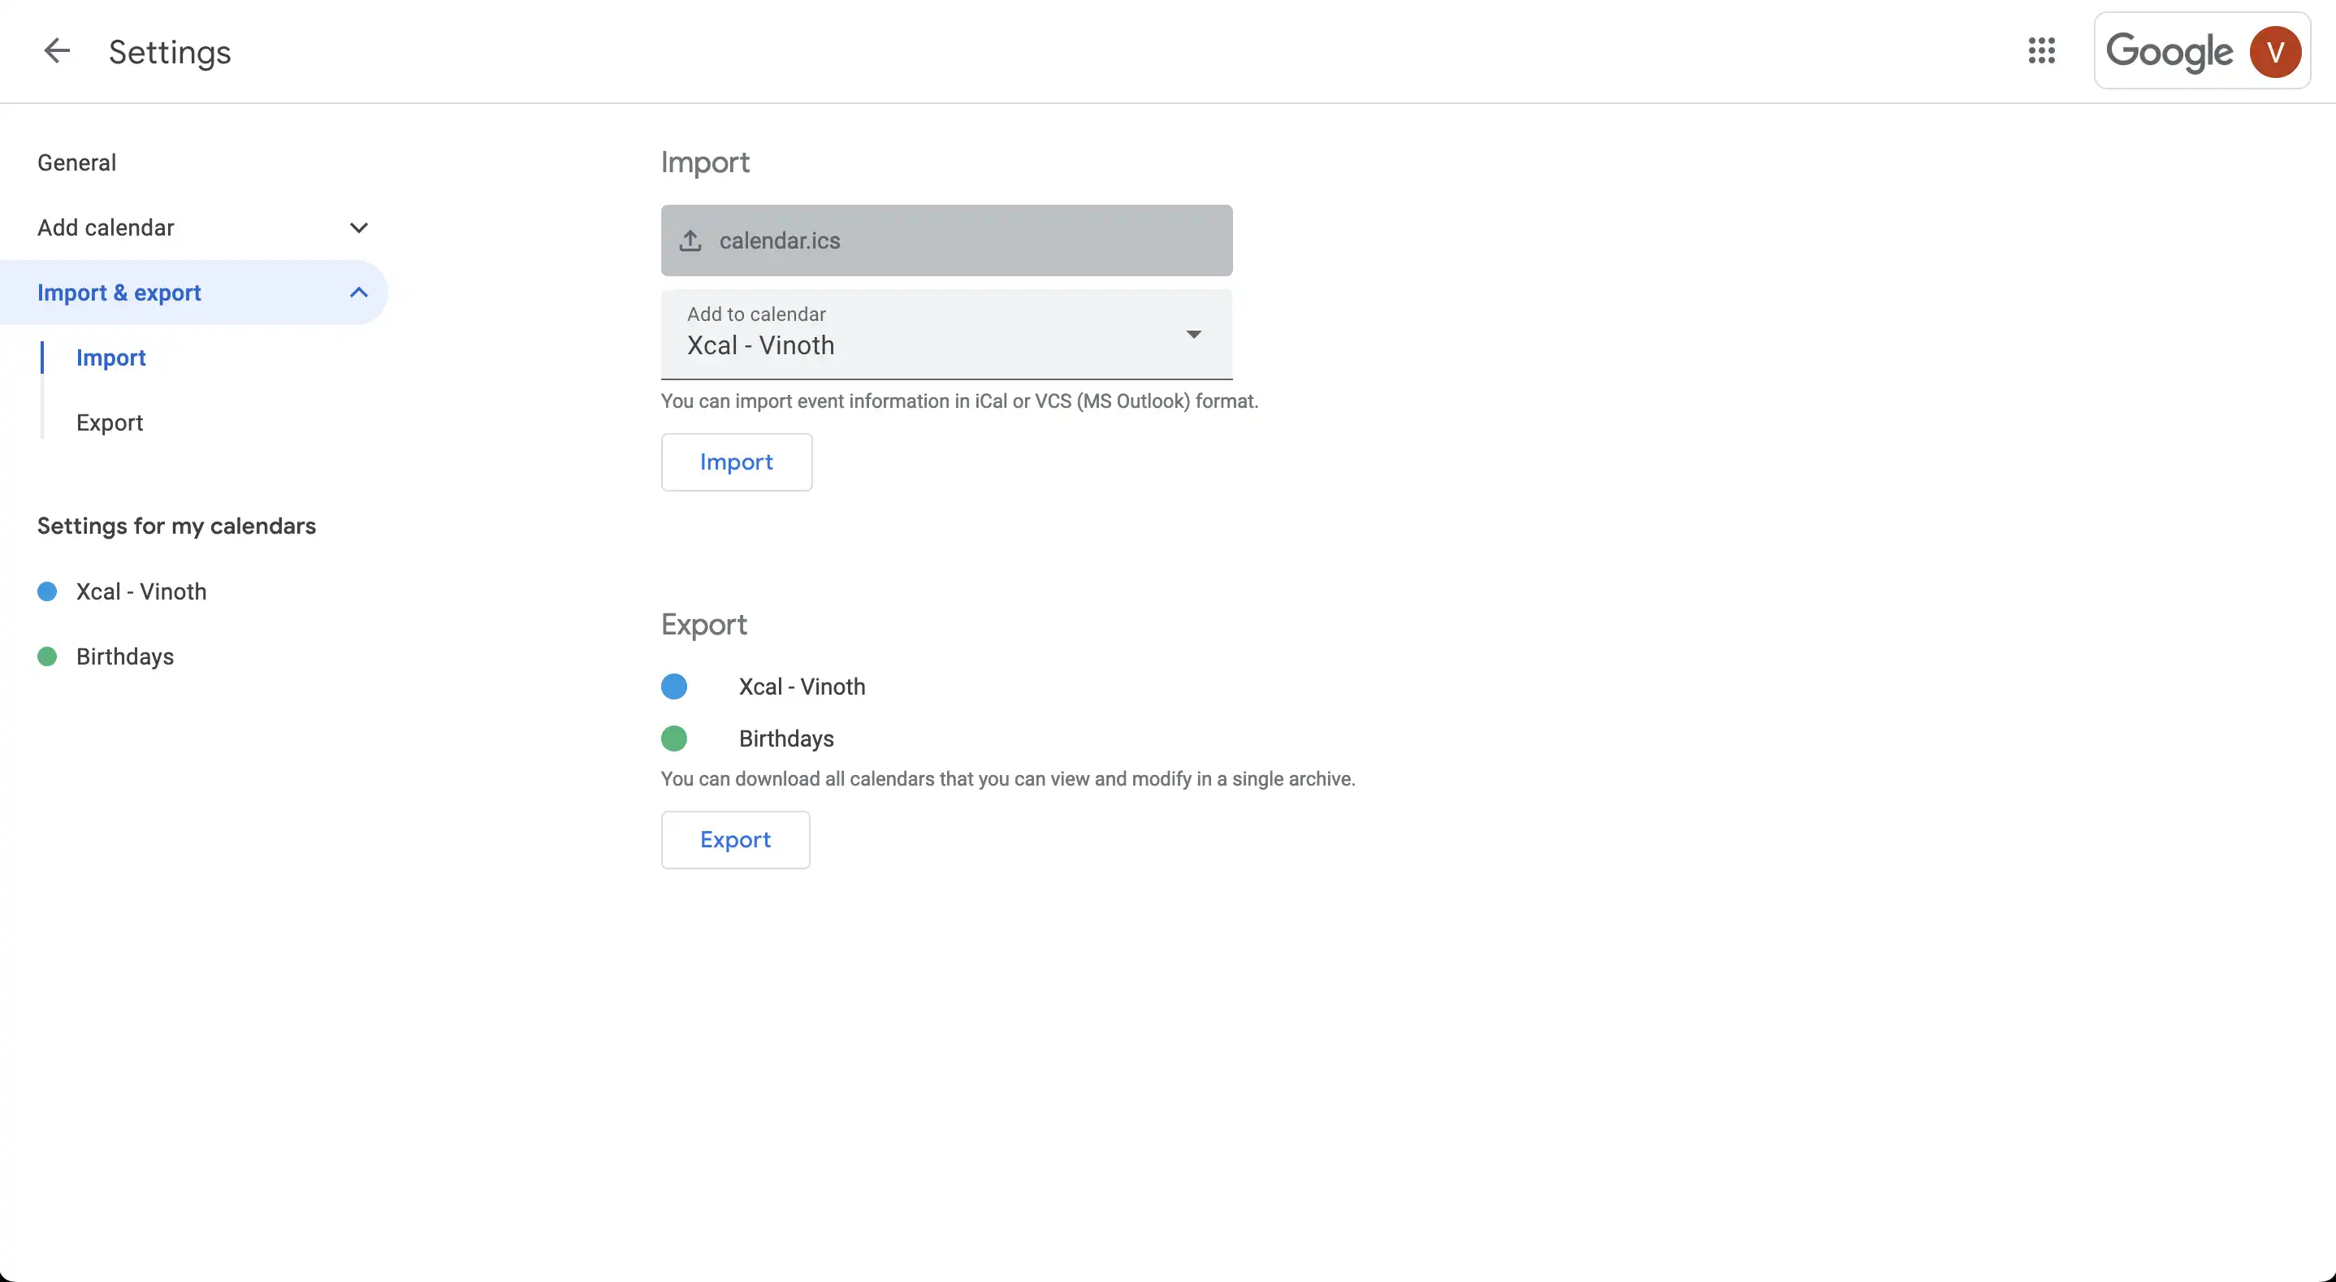Open the Google apps grid
The image size is (2336, 1282).
[x=2041, y=51]
